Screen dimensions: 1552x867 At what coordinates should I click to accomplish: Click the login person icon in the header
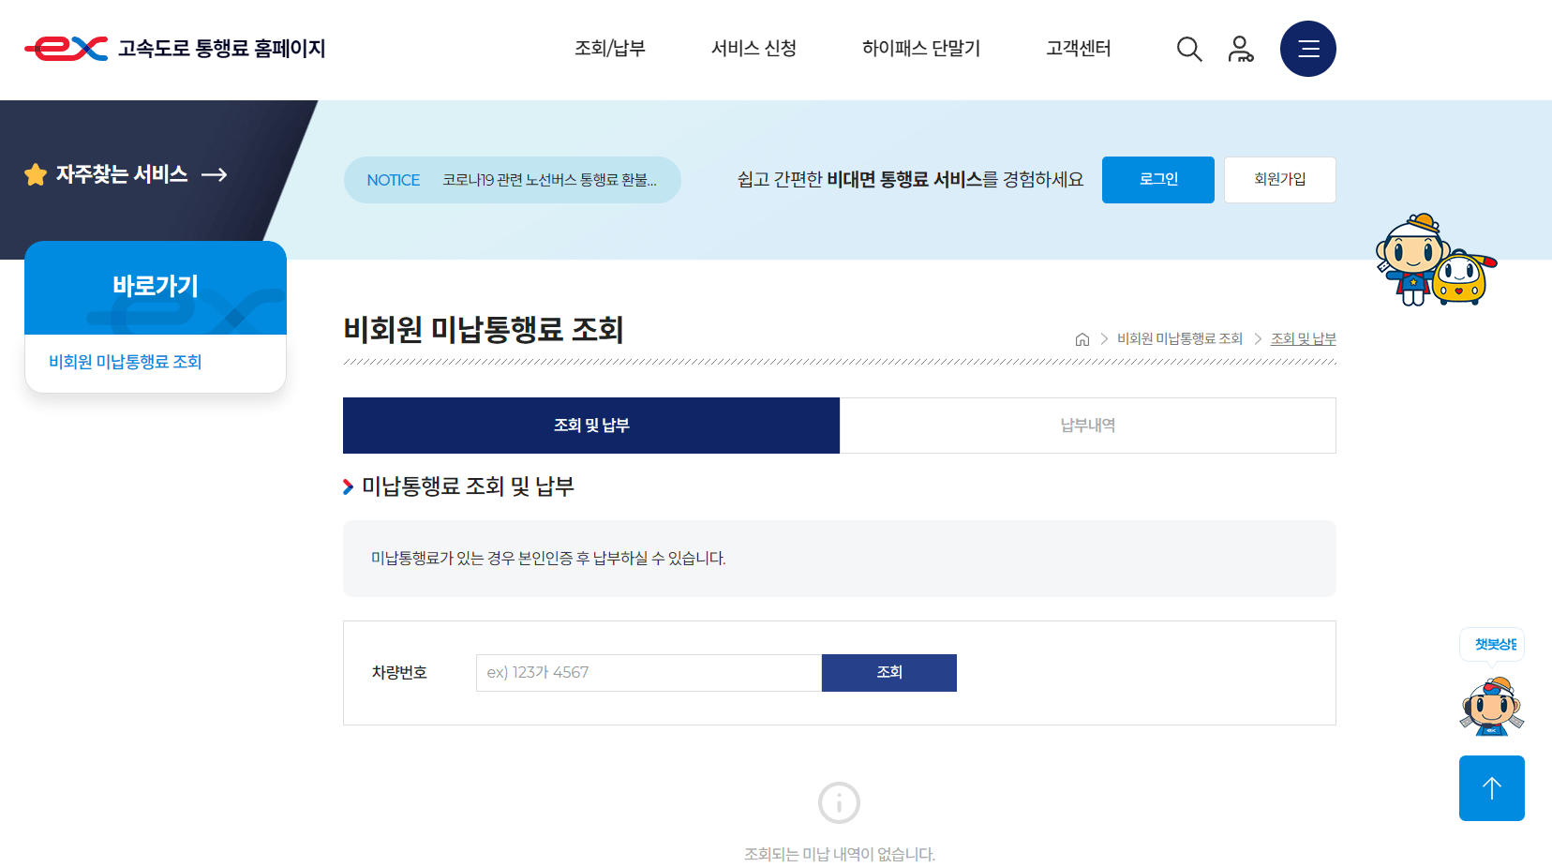(1240, 49)
